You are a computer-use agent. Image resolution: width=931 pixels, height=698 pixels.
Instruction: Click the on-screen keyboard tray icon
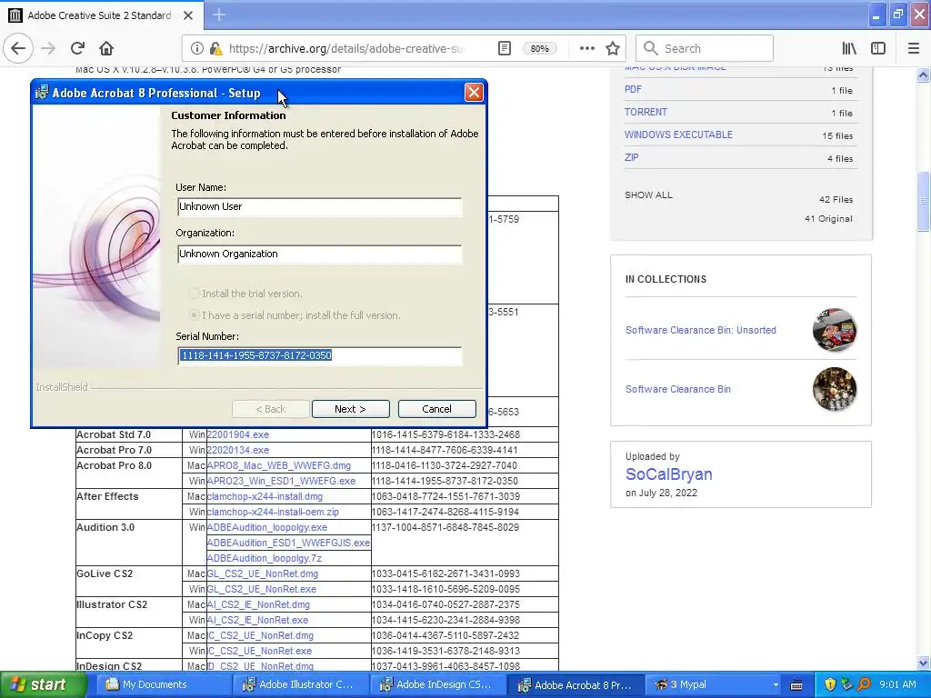(x=796, y=685)
